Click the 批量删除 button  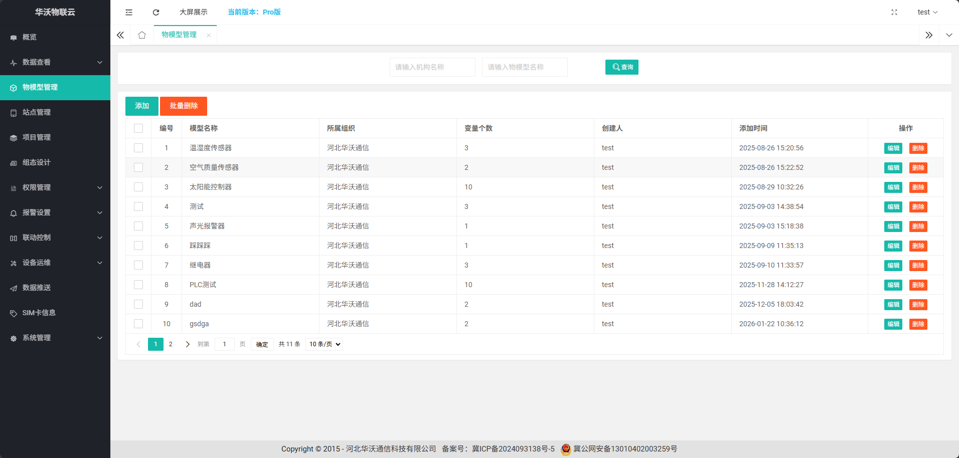(184, 106)
